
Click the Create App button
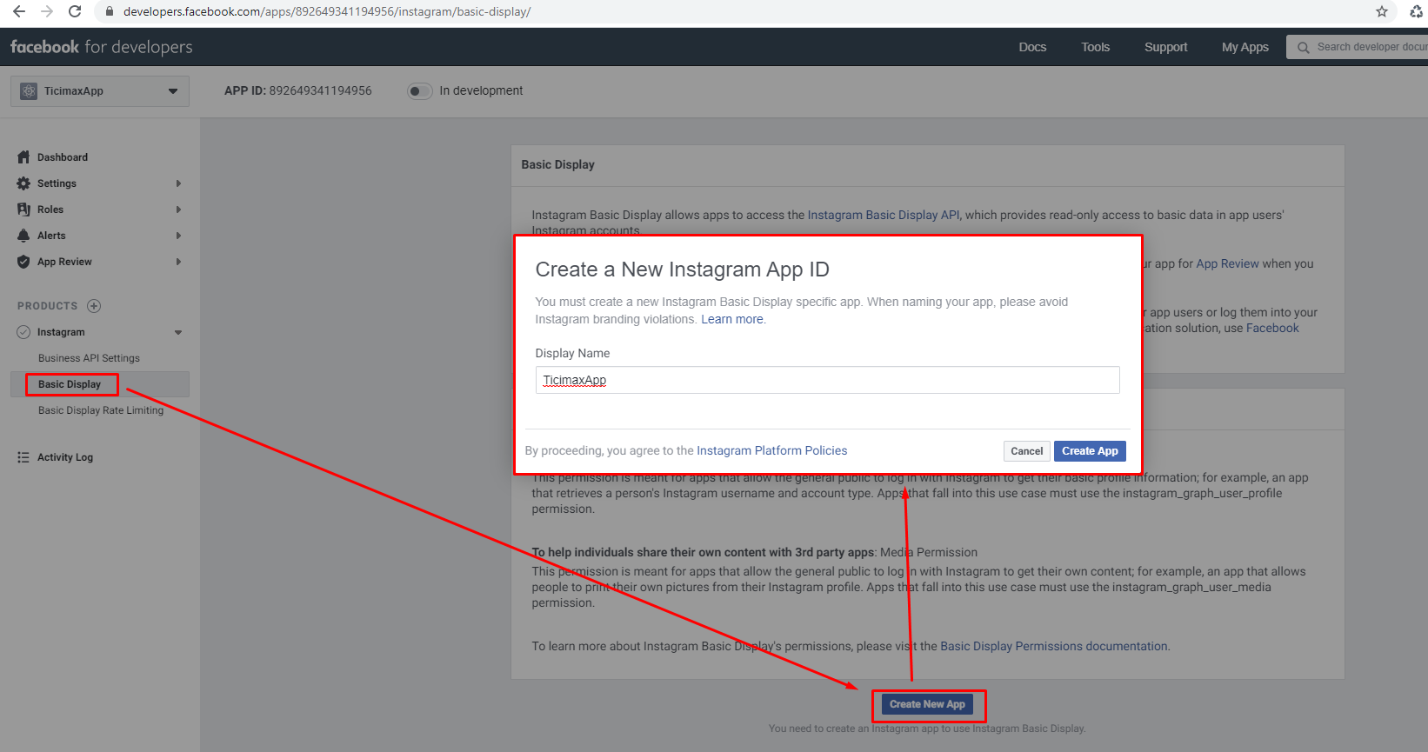[x=1090, y=451]
